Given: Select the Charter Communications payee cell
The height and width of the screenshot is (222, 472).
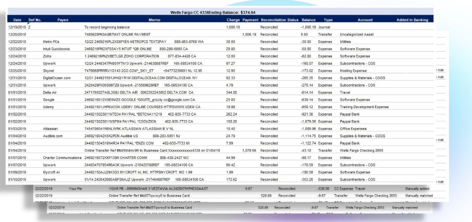Looking at the screenshot, I should coord(62,158).
